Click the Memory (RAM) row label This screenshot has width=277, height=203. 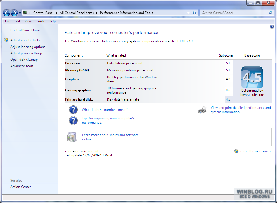[x=77, y=70]
